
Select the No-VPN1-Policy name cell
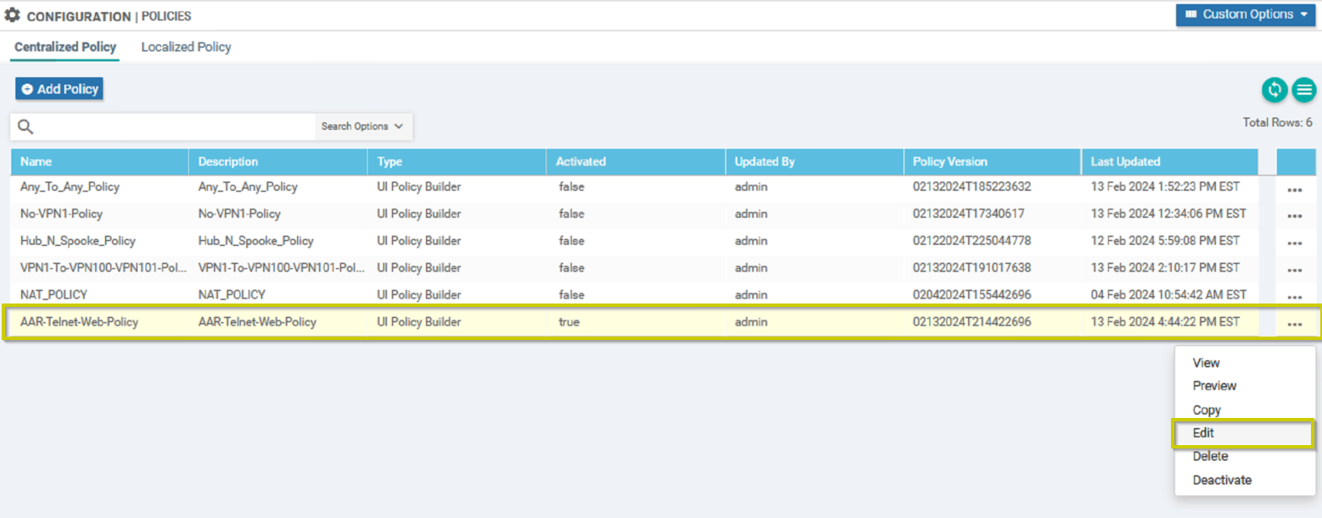pos(61,214)
